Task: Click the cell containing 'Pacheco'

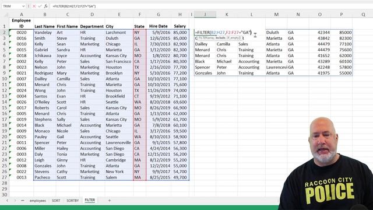Action: (x=45, y=177)
